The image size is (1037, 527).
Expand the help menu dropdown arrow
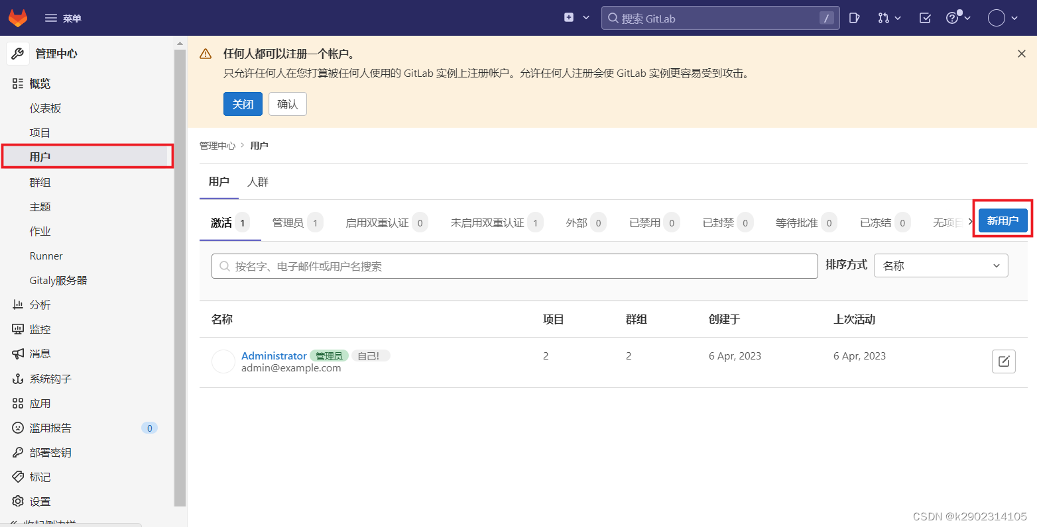967,18
